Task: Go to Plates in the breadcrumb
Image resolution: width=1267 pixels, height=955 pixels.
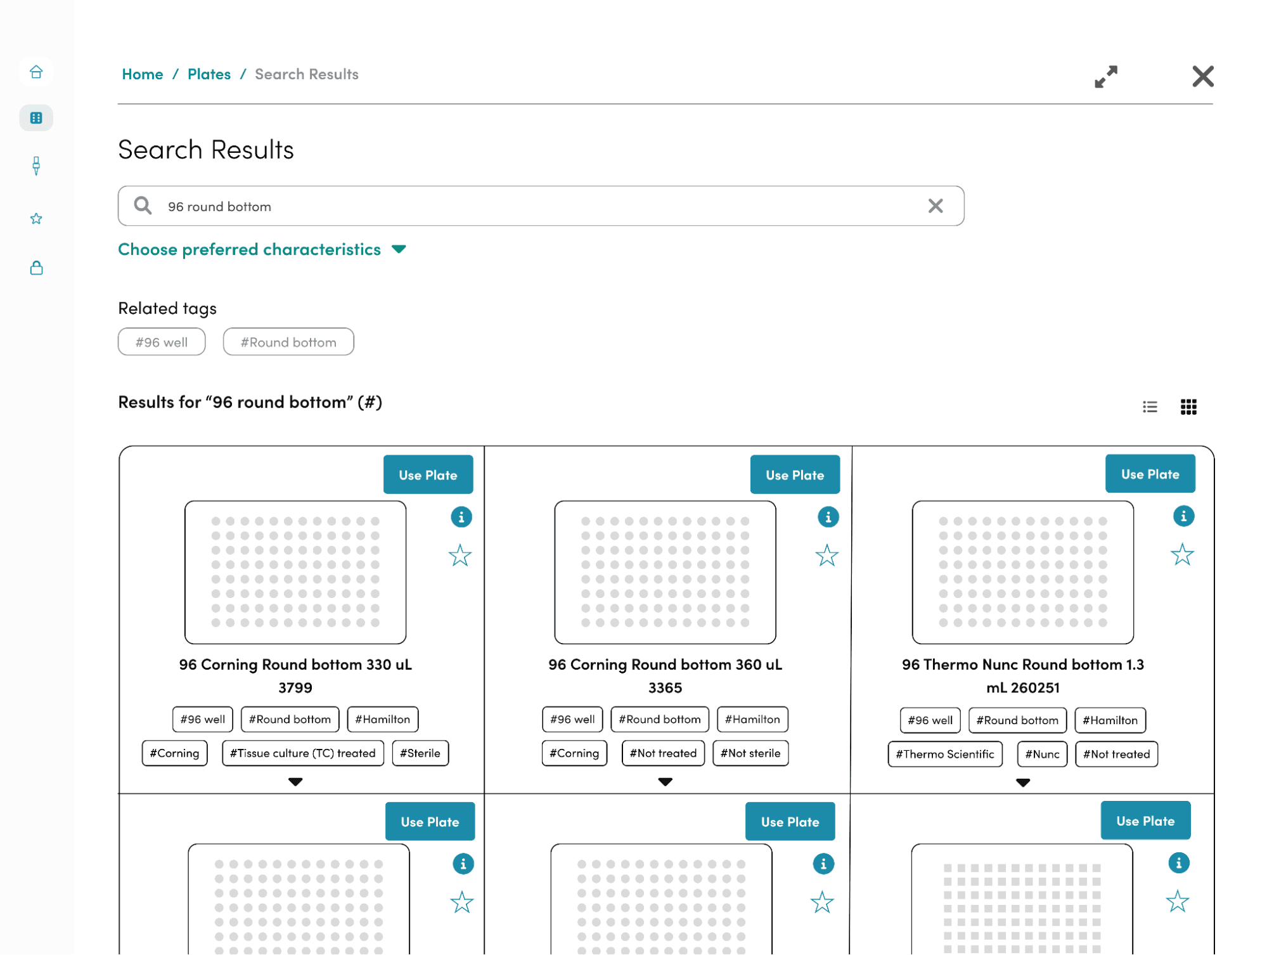Action: pyautogui.click(x=209, y=74)
